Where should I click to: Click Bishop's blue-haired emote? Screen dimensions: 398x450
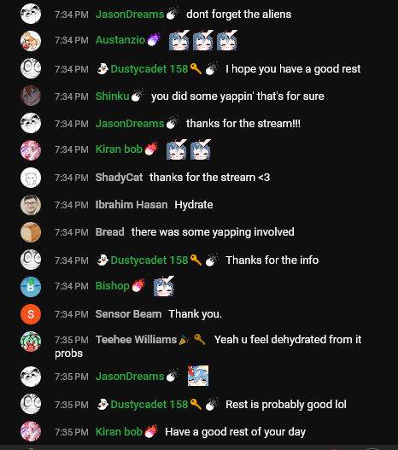click(x=164, y=286)
